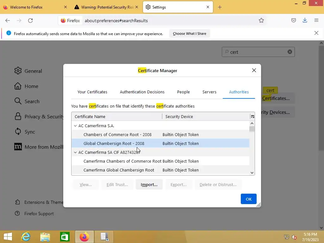The width and height of the screenshot is (324, 243).
Task: Open the Downloads panel icon
Action: coord(305,20)
